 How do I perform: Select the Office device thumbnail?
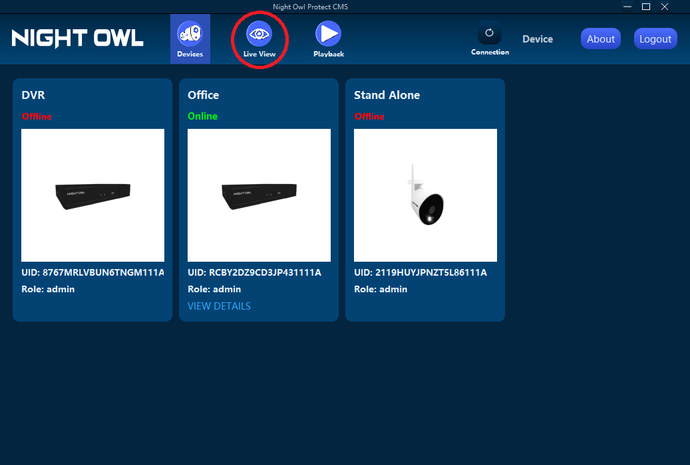tap(259, 195)
